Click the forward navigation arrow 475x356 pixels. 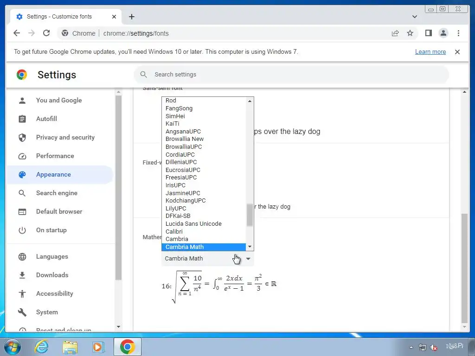32,33
